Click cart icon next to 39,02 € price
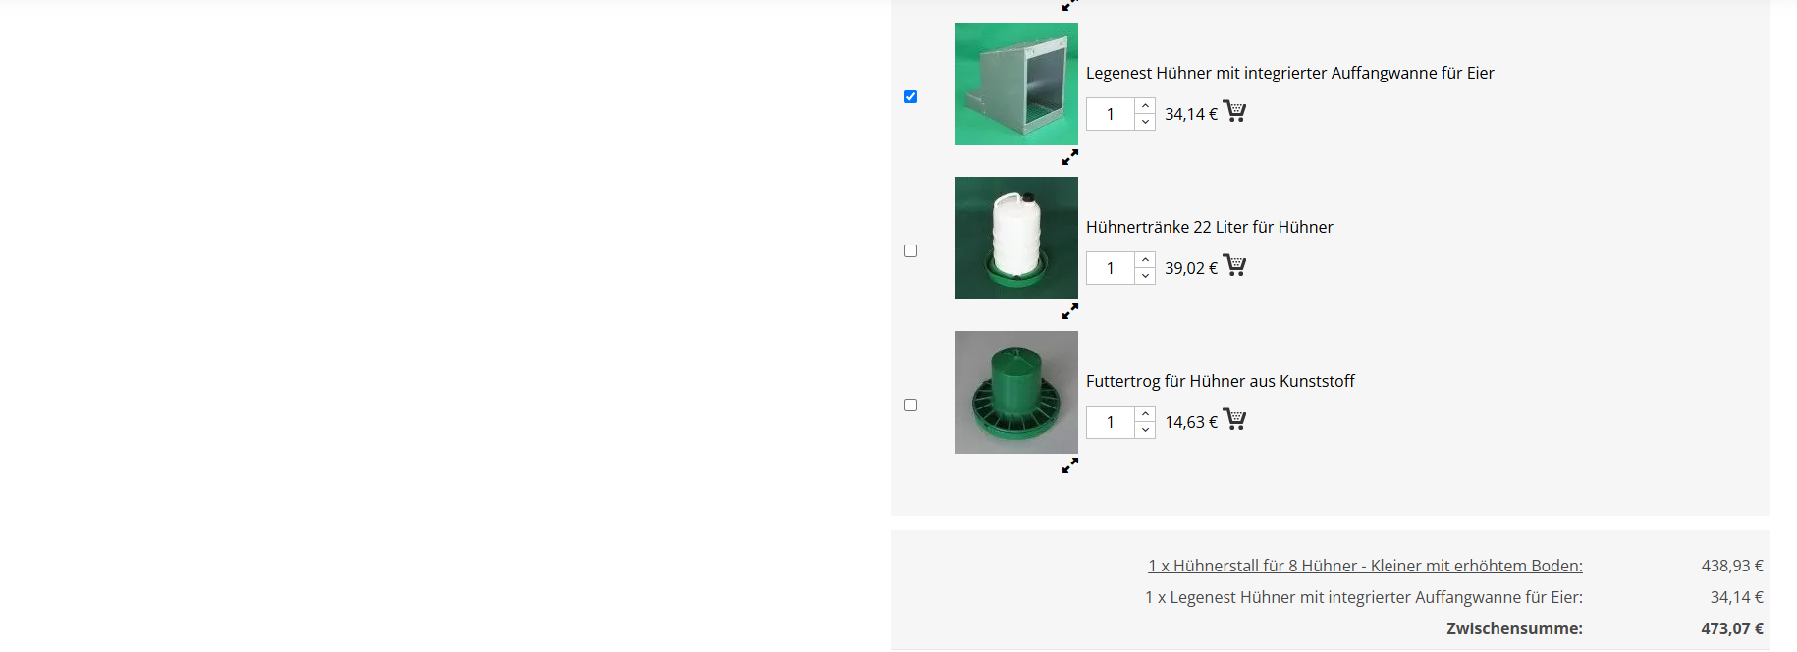The width and height of the screenshot is (1797, 652). (x=1234, y=265)
